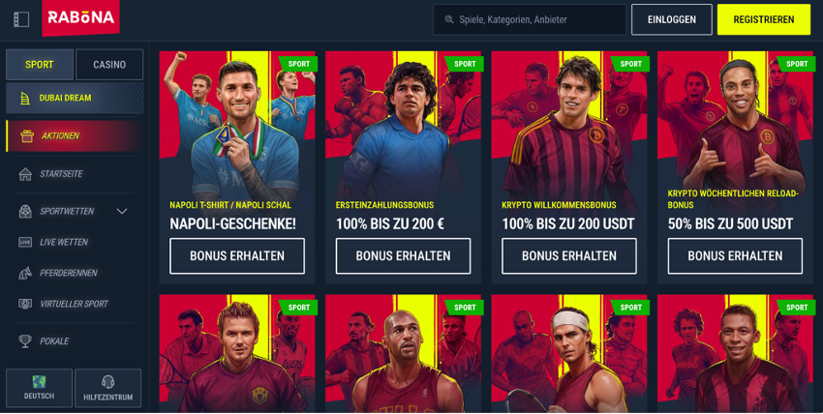823x414 pixels.
Task: Claim the Krypto Willkommensbonus with Bonus Erhalten
Action: coord(569,255)
